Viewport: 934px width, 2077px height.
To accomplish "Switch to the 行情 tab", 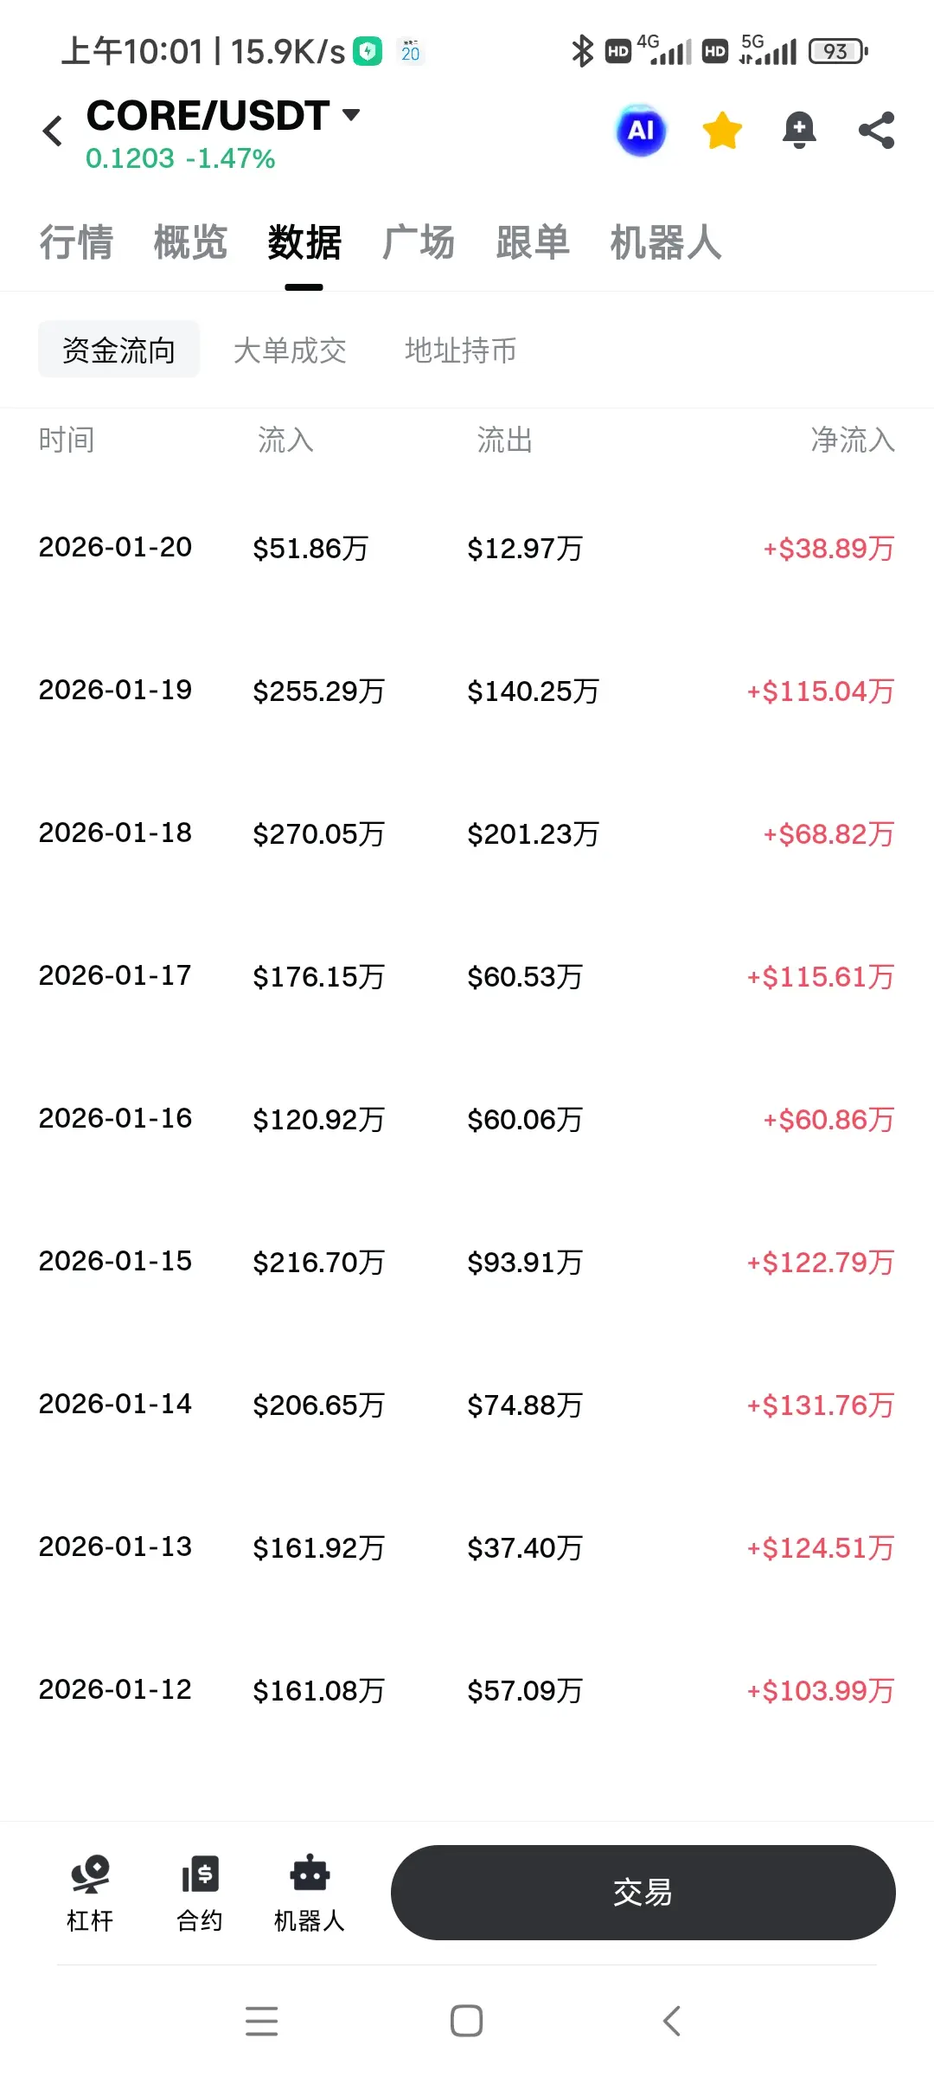I will point(76,242).
